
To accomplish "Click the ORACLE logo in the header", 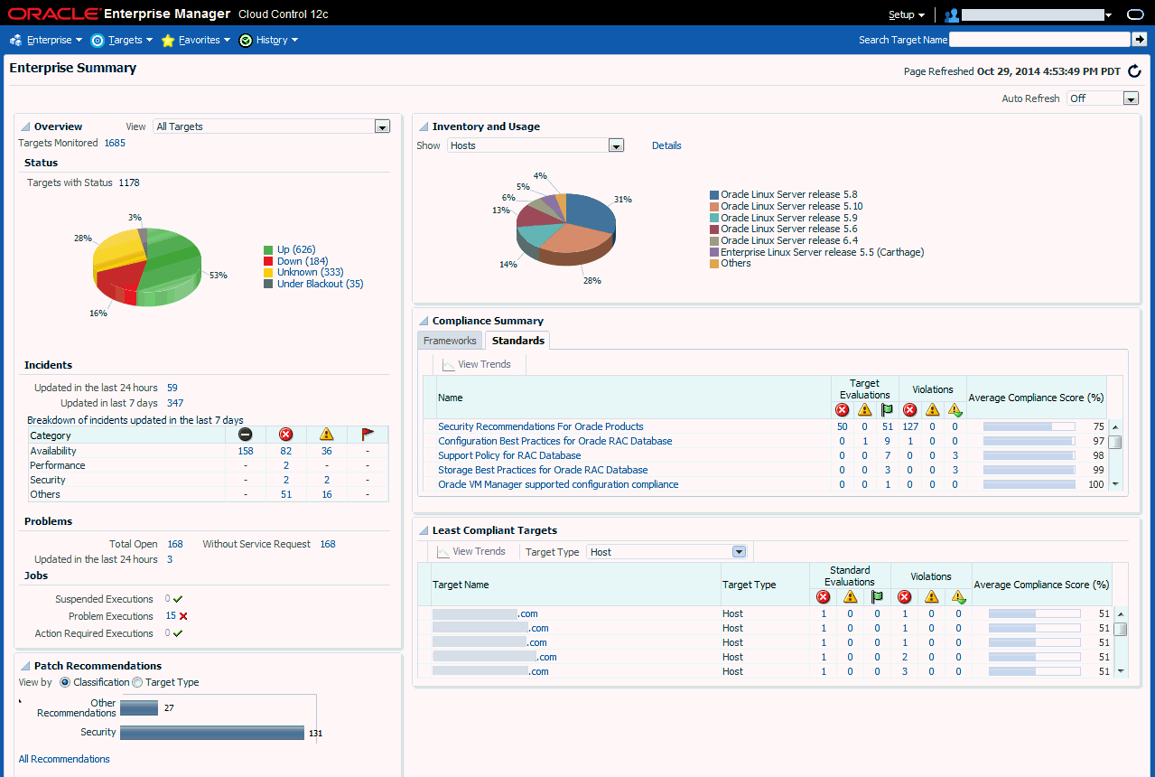I will tap(52, 14).
